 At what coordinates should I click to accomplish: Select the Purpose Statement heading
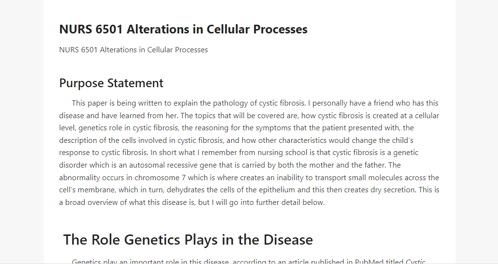[x=111, y=83]
